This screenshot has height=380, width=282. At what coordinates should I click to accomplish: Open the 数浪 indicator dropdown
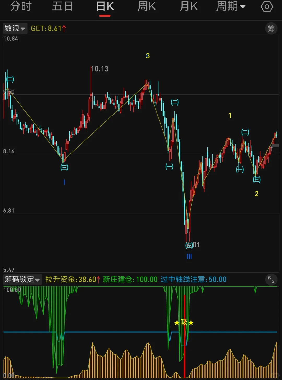point(15,28)
